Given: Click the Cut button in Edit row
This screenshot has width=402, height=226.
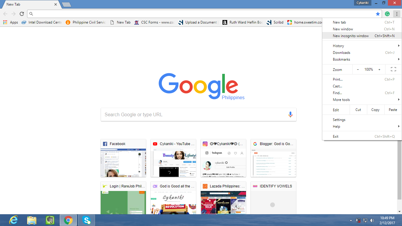Looking at the screenshot, I should click(358, 110).
